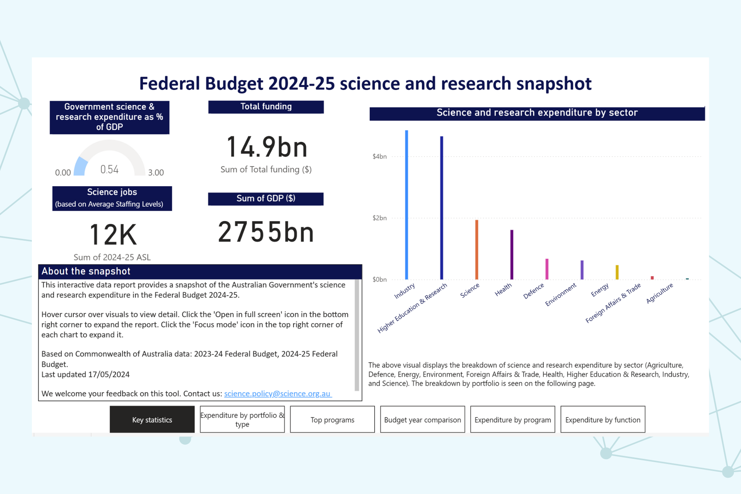Open the Expenditure by portfolio & type page
The width and height of the screenshot is (741, 494).
tap(242, 420)
